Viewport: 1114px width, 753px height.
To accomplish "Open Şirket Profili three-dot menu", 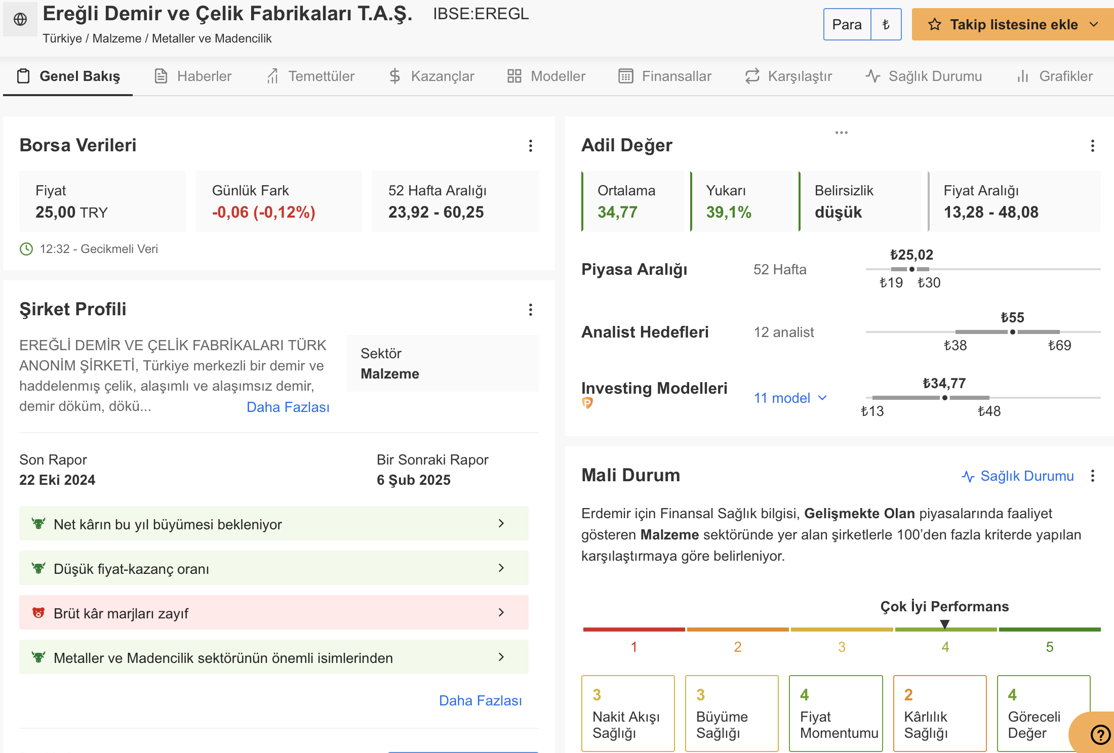I will (530, 310).
